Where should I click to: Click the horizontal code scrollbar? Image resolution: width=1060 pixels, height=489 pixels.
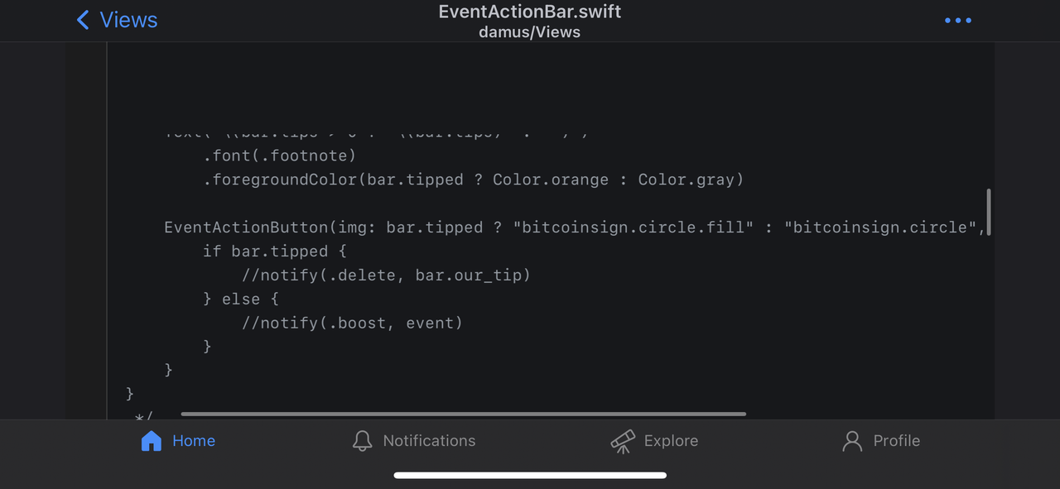(464, 414)
